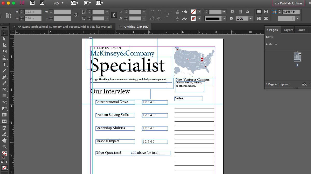Select the Direct Selection tool
Viewport: 311px width, 174px height.
[x=4, y=39]
